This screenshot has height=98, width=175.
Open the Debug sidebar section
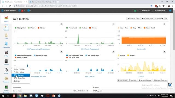(6, 54)
